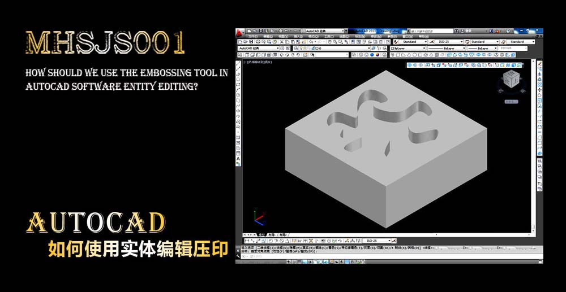Select Cylinder tool in Modeling toolbar

point(420,55)
